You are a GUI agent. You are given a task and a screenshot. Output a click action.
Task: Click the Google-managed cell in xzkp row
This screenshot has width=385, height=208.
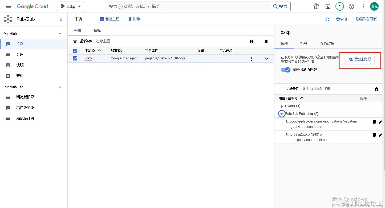[x=124, y=58]
